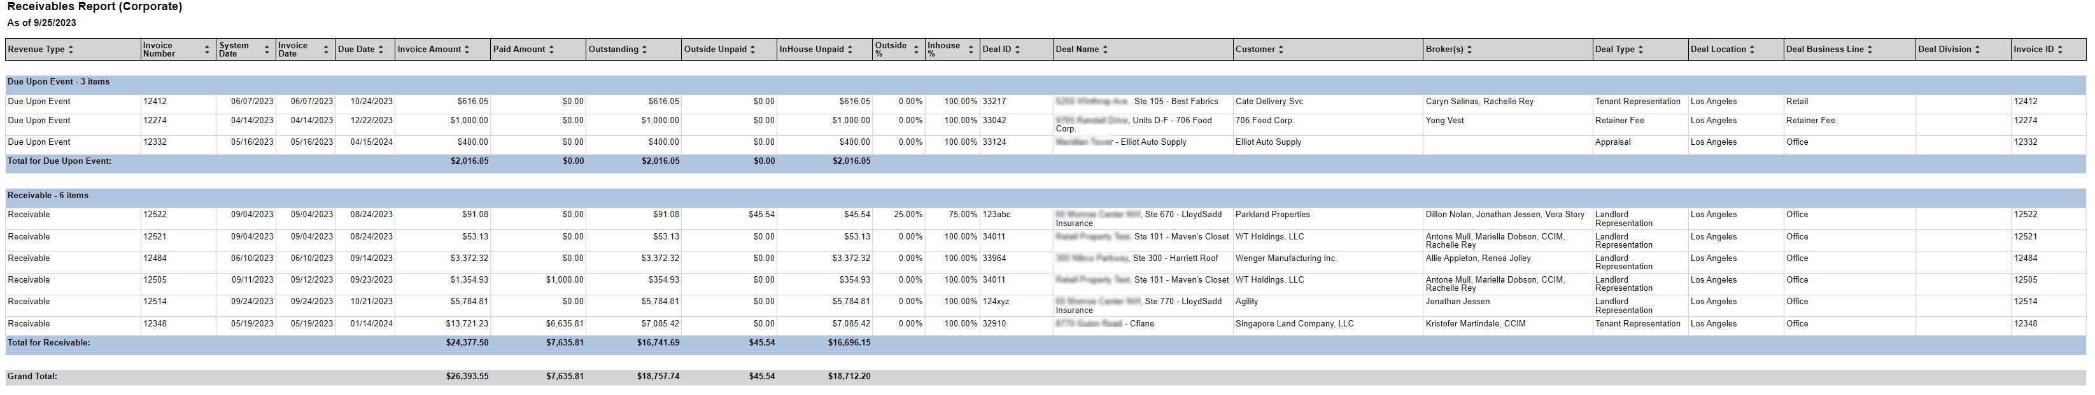The image size is (2095, 395).
Task: Sort by Deal Business Line
Action: [1870, 50]
